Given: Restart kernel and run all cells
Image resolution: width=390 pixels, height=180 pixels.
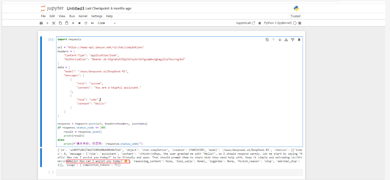Looking at the screenshot, I should click(92, 23).
